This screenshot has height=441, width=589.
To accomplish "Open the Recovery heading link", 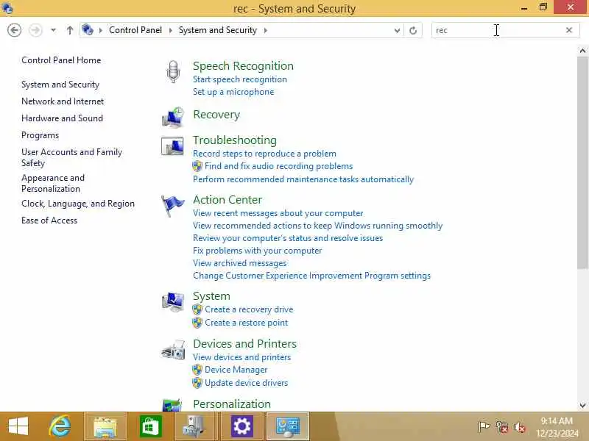I will [x=216, y=115].
